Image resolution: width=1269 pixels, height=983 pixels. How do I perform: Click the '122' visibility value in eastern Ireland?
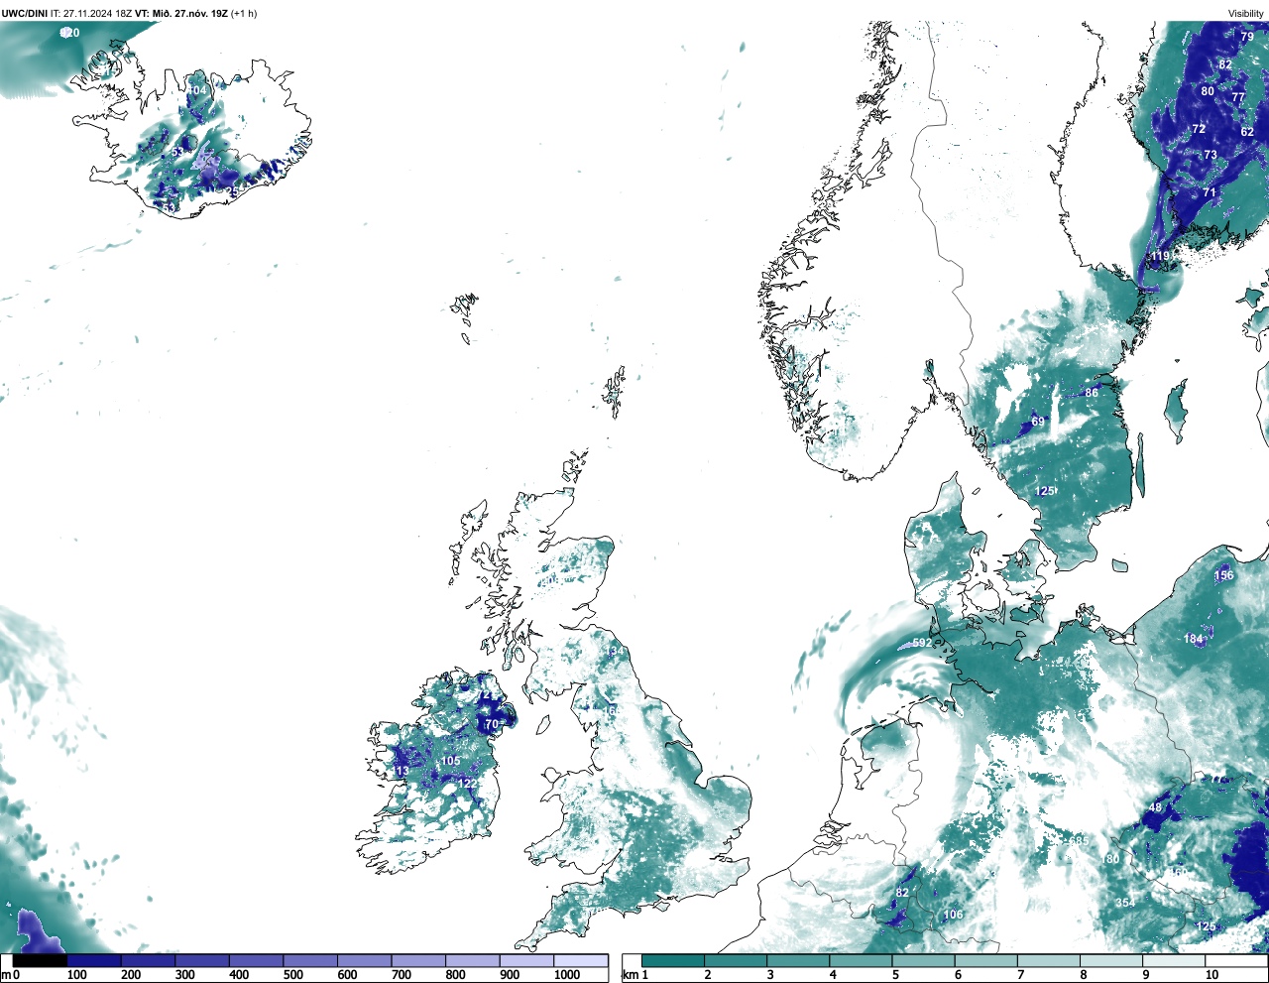click(x=468, y=784)
